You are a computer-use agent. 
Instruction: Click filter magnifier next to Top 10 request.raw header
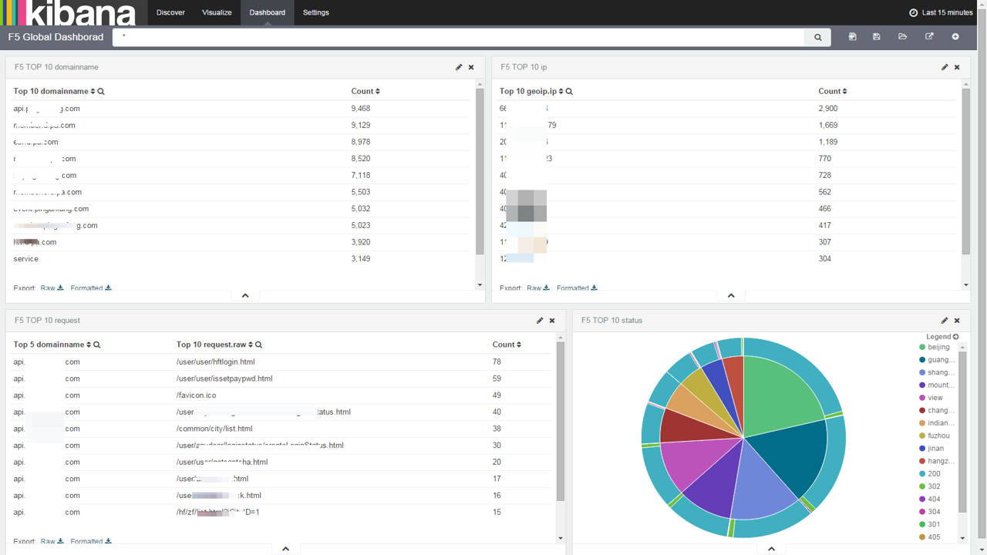coord(259,345)
